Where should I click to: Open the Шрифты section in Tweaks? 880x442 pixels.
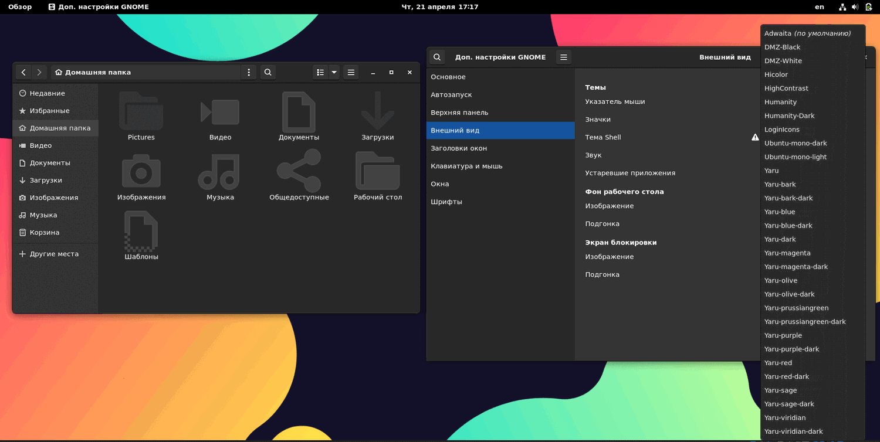point(500,202)
